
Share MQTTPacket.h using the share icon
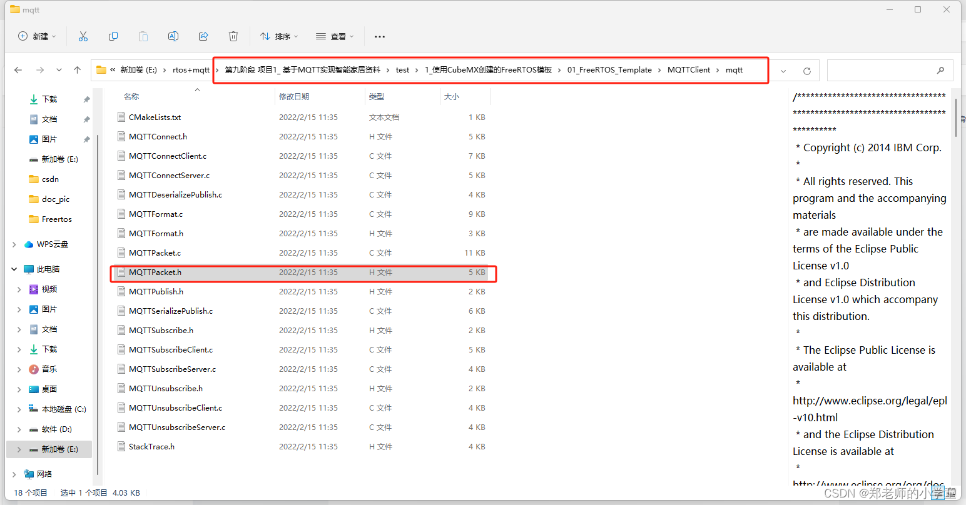(x=203, y=36)
